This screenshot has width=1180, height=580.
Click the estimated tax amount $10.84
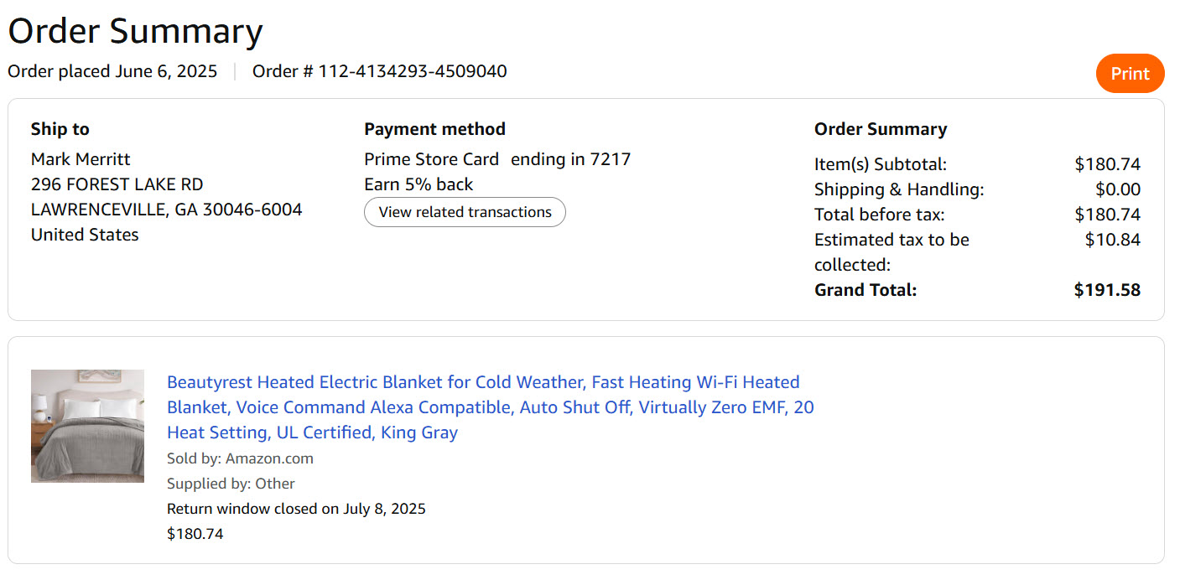[x=1113, y=240]
